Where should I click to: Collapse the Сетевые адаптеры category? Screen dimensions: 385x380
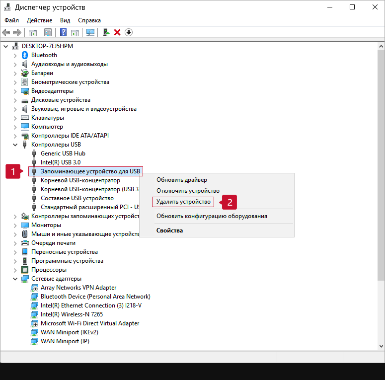[x=15, y=279]
